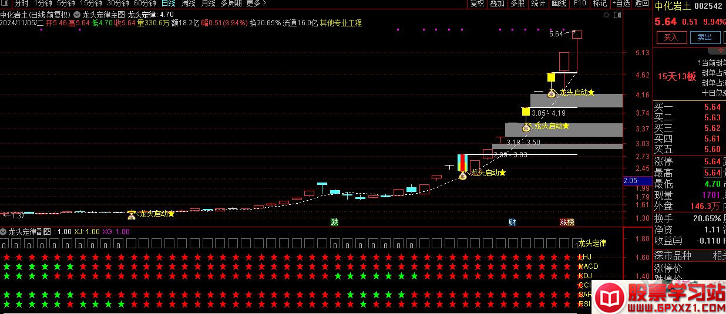This screenshot has height=314, width=726.
Task: Switch to 周线 weekly period tab
Action: (x=188, y=4)
